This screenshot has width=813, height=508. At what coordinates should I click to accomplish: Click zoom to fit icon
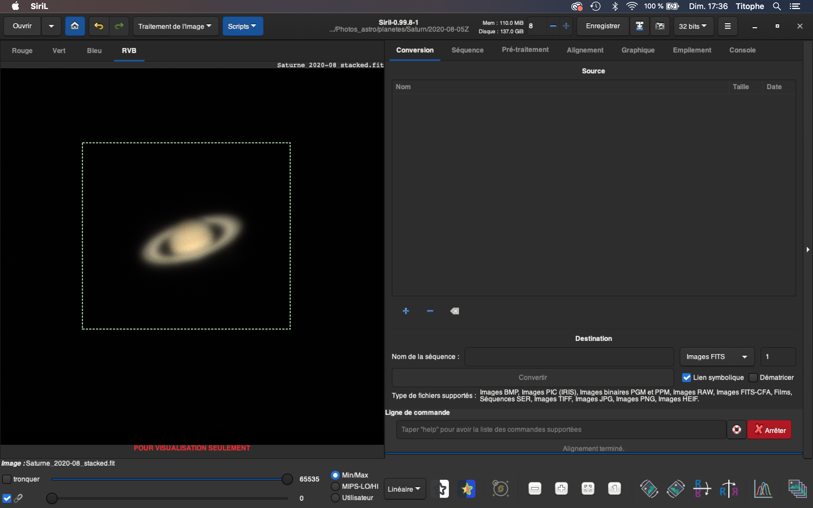pos(588,489)
